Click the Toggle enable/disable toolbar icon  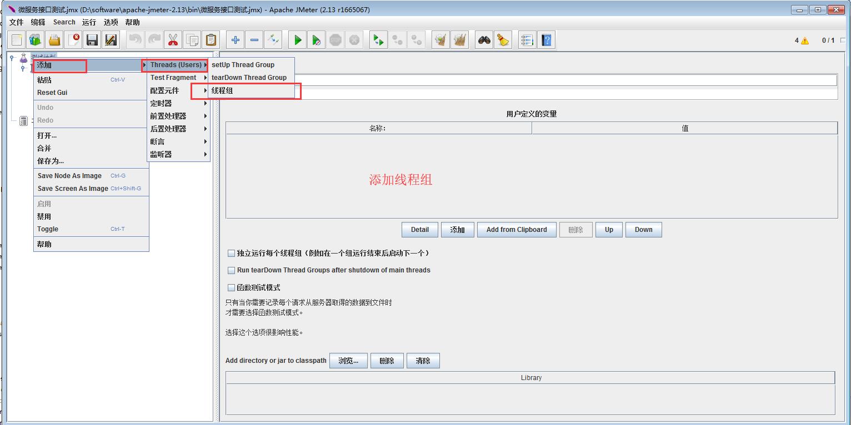273,40
